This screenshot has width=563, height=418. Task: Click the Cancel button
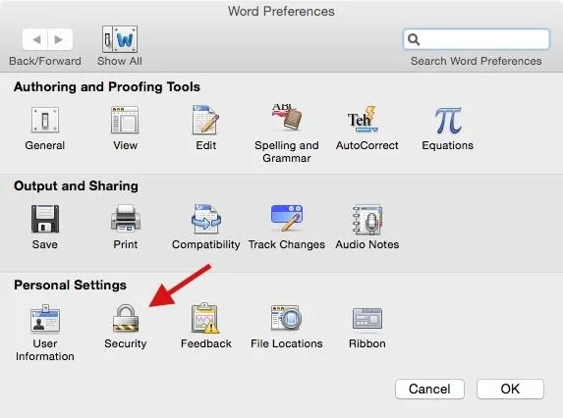pyautogui.click(x=429, y=389)
